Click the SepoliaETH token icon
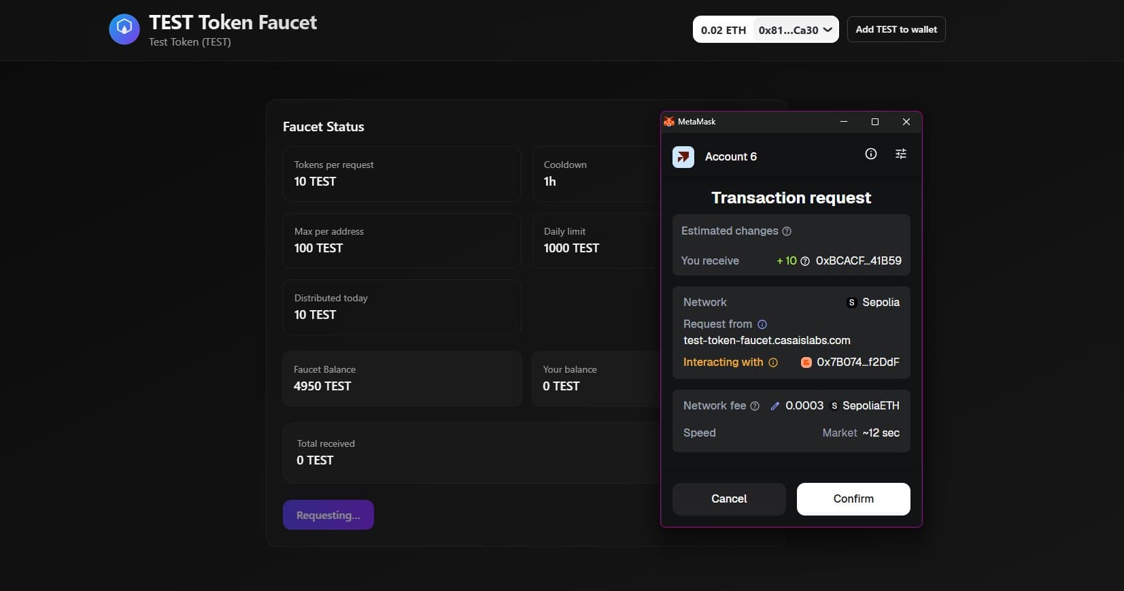Image resolution: width=1124 pixels, height=591 pixels. (x=834, y=406)
